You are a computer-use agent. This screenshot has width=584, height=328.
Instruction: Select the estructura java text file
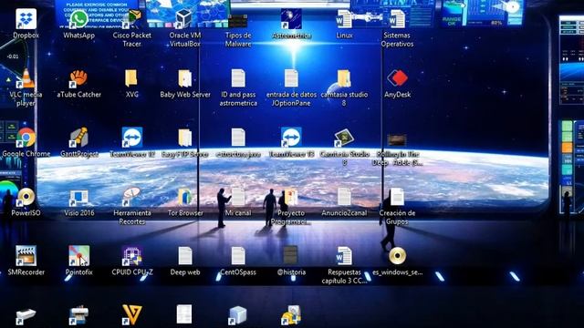pyautogui.click(x=238, y=142)
